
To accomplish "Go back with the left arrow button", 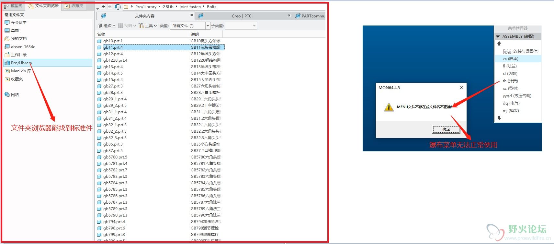I will [x=103, y=6].
